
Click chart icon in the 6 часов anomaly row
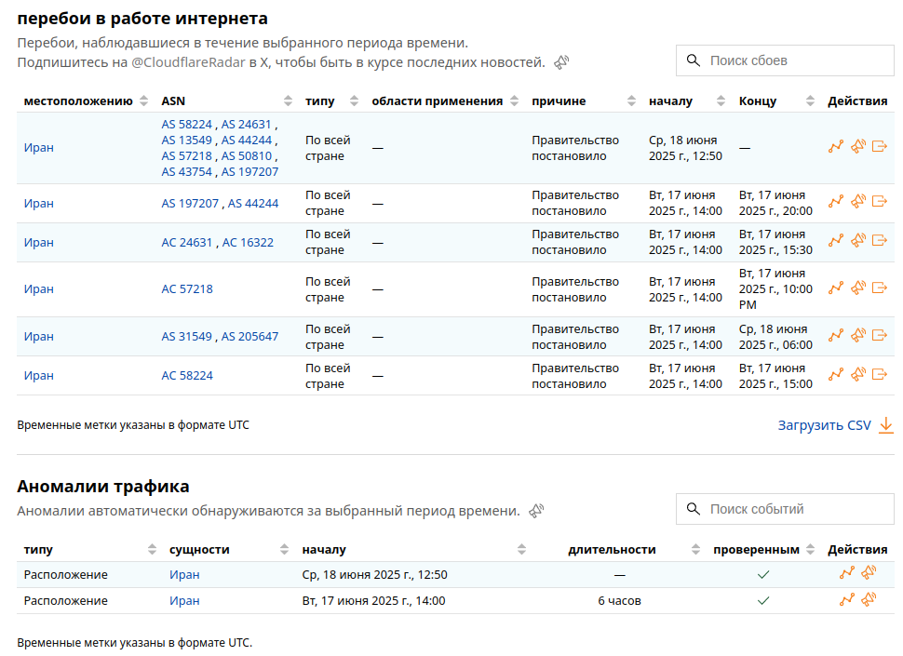click(846, 600)
